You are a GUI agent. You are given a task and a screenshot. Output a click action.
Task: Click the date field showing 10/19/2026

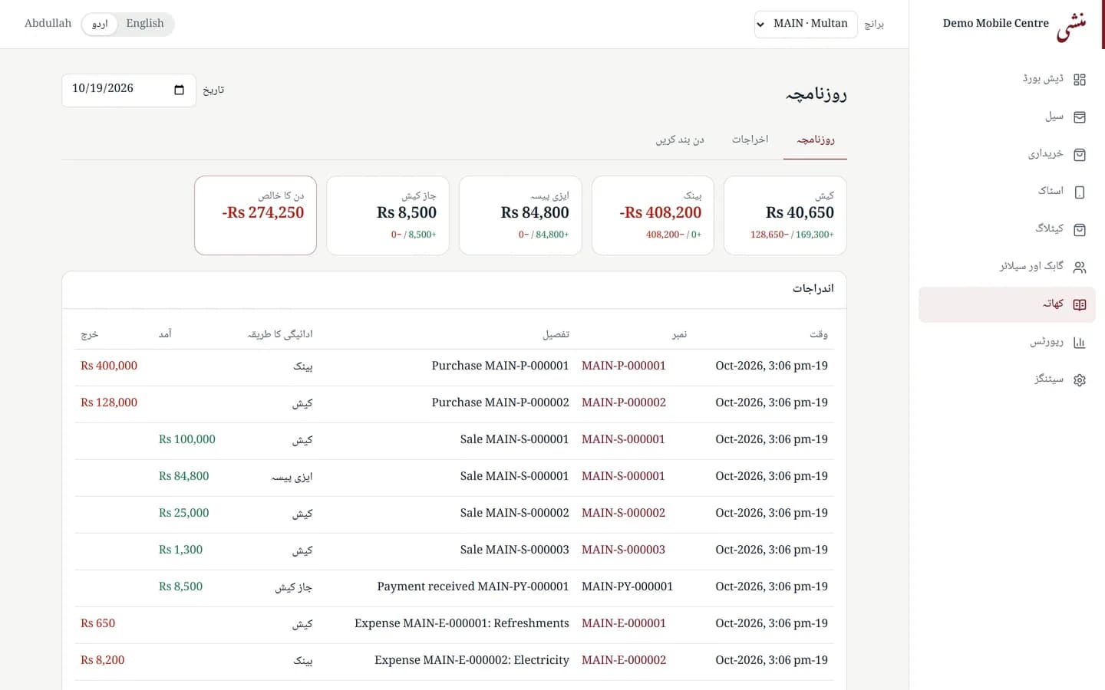tap(129, 90)
